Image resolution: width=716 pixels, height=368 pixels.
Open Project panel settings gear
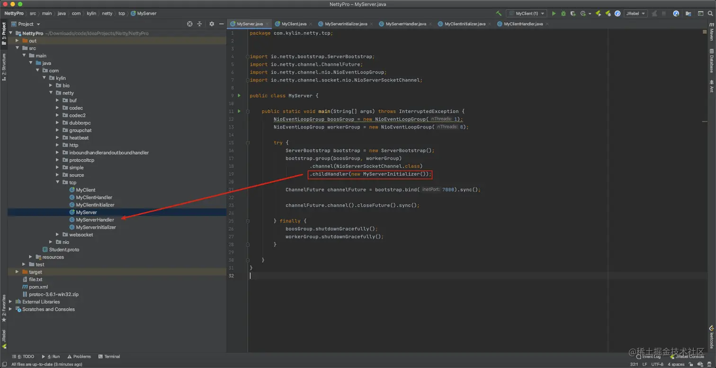pyautogui.click(x=211, y=24)
